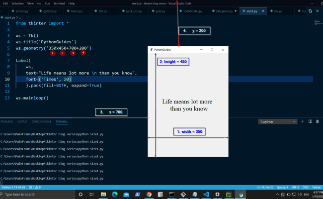Show hidden system tray icons

pos(277,195)
